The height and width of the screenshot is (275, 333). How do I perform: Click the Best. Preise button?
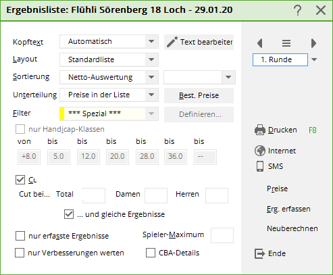199,95
